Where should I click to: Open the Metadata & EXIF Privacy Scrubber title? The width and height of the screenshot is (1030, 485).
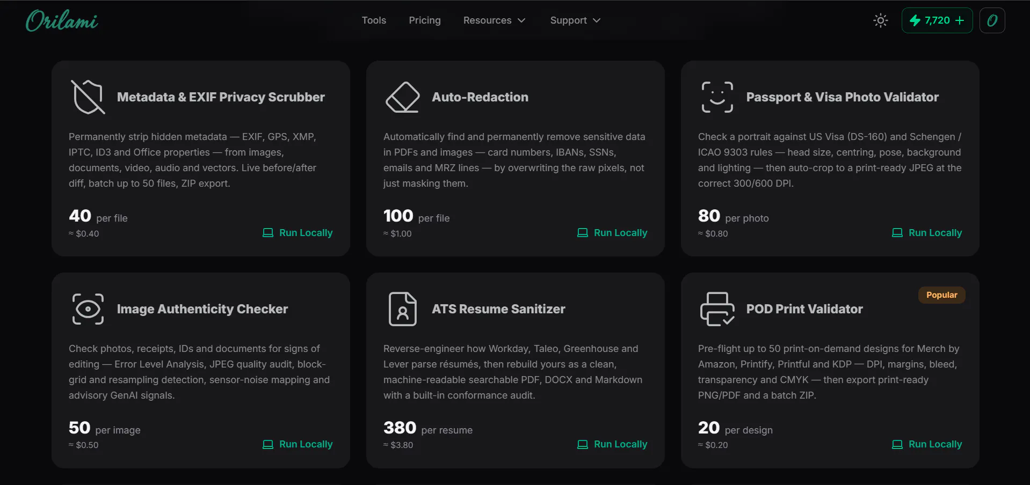click(221, 97)
